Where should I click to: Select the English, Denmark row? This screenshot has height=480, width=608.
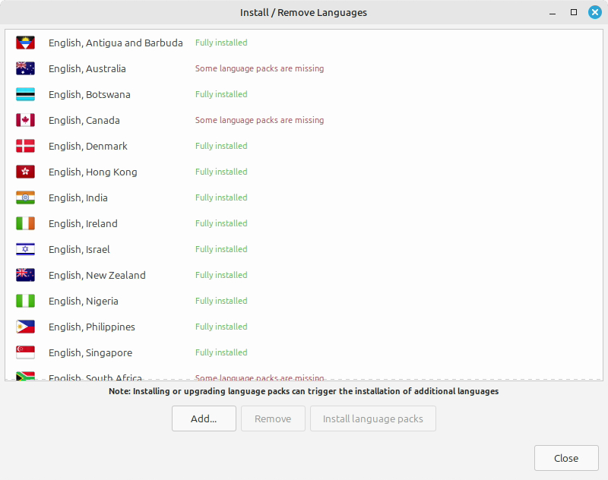[88, 147]
